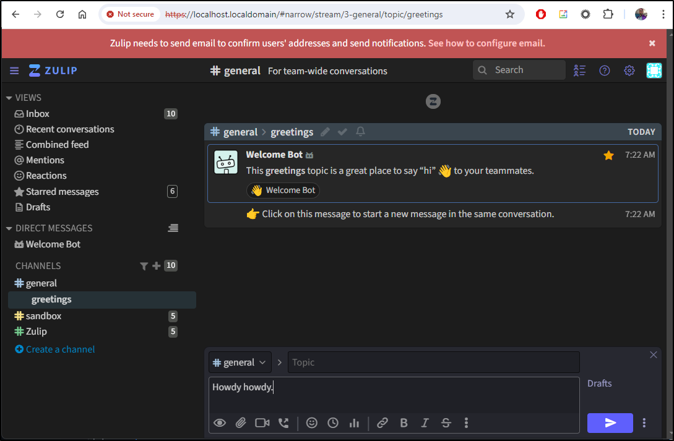The width and height of the screenshot is (674, 441).
Task: Add a channel with plus icon
Action: click(x=157, y=266)
